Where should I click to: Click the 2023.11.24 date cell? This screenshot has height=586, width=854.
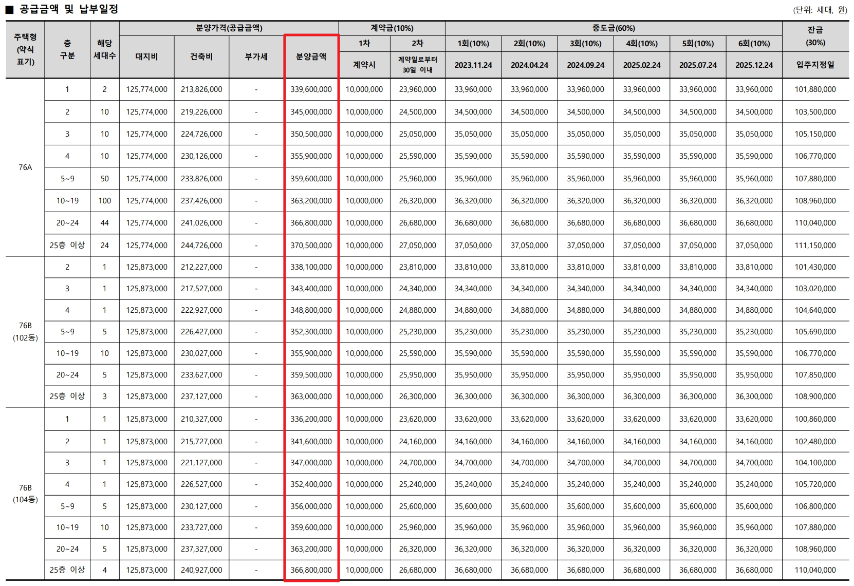click(473, 65)
